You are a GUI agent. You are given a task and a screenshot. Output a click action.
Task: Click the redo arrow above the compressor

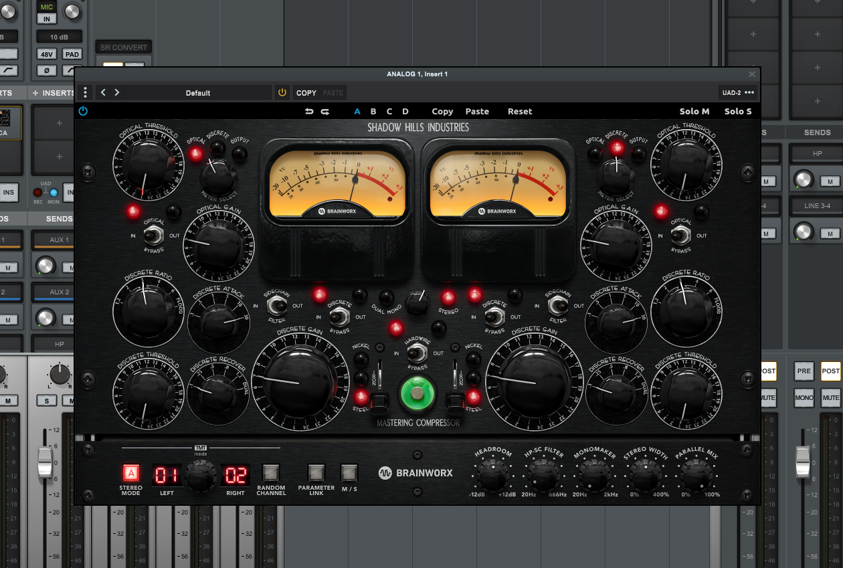[324, 111]
